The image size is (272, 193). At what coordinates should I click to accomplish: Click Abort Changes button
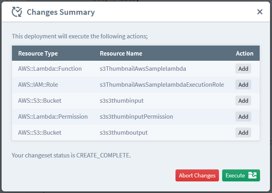tap(197, 175)
